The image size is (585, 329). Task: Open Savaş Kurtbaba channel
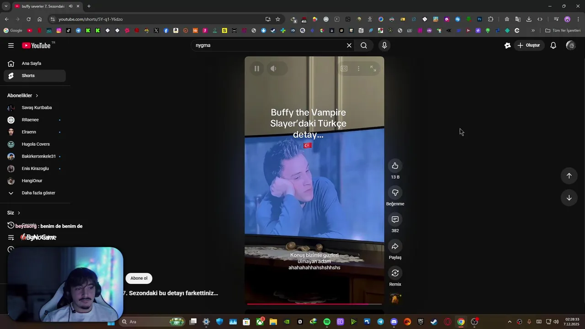[x=35, y=108]
